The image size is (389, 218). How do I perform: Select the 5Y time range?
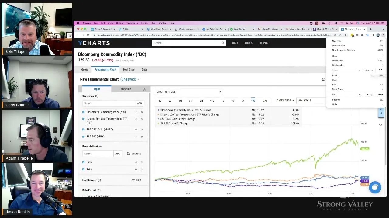(243, 101)
